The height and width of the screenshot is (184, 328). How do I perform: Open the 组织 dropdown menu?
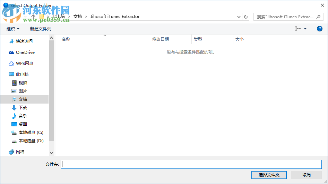(13, 29)
